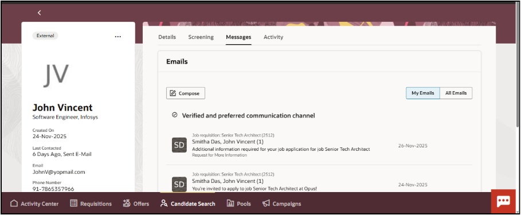This screenshot has height=215, width=521.
Task: Click the JV candidate initials avatar
Action: [x=56, y=75]
